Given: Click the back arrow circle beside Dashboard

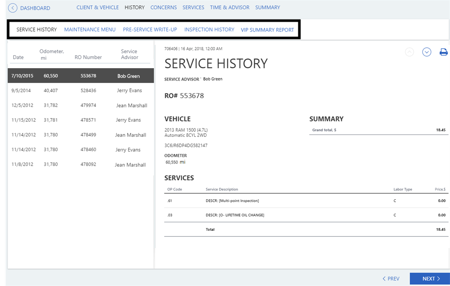Looking at the screenshot, I should [x=12, y=8].
